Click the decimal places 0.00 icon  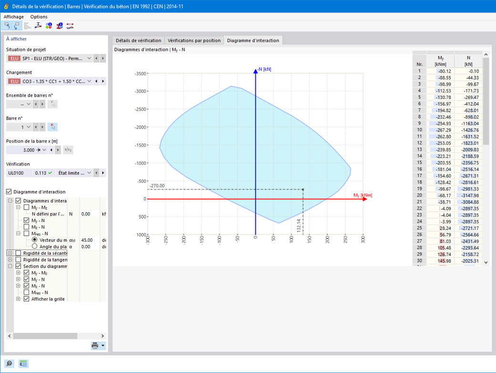click(23, 363)
